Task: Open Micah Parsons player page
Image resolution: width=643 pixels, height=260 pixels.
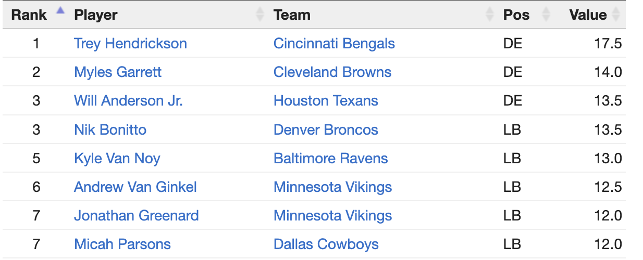Action: tap(122, 244)
